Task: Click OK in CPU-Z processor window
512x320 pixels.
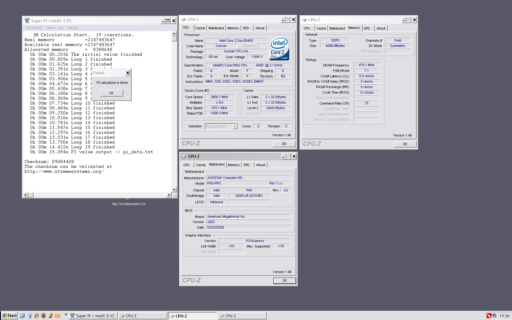Action: 284,144
